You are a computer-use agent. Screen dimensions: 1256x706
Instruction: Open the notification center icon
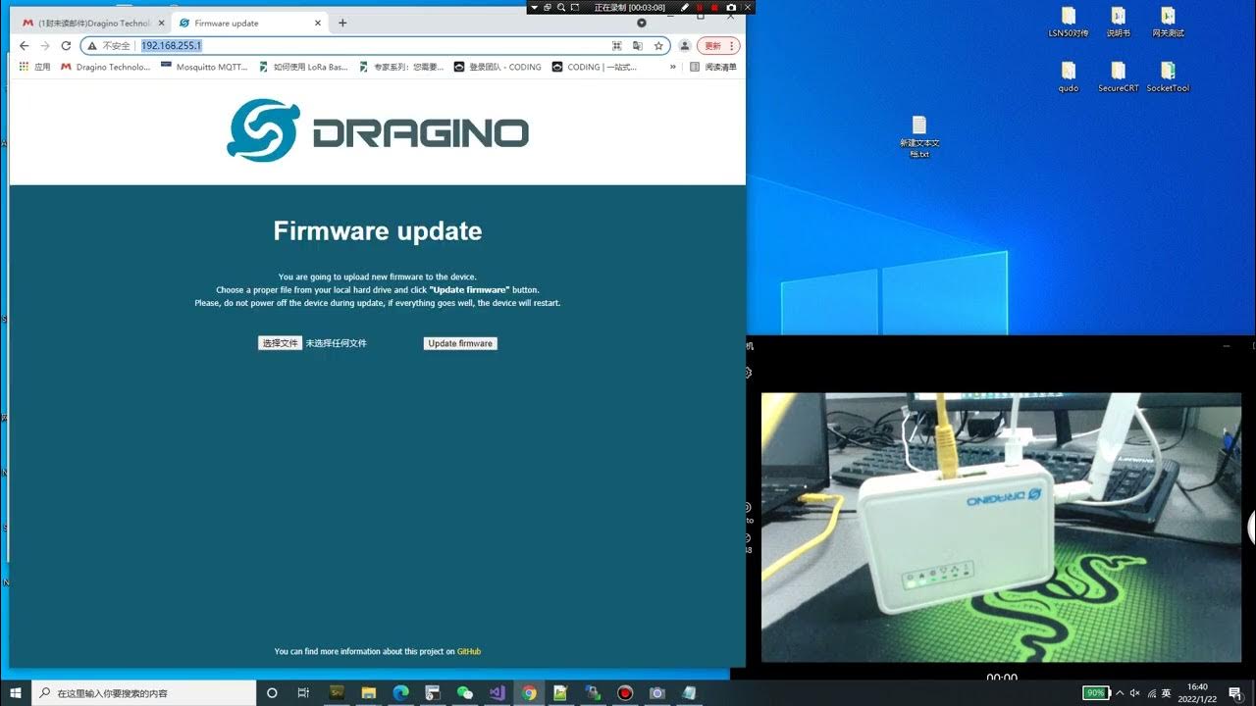pyautogui.click(x=1235, y=692)
